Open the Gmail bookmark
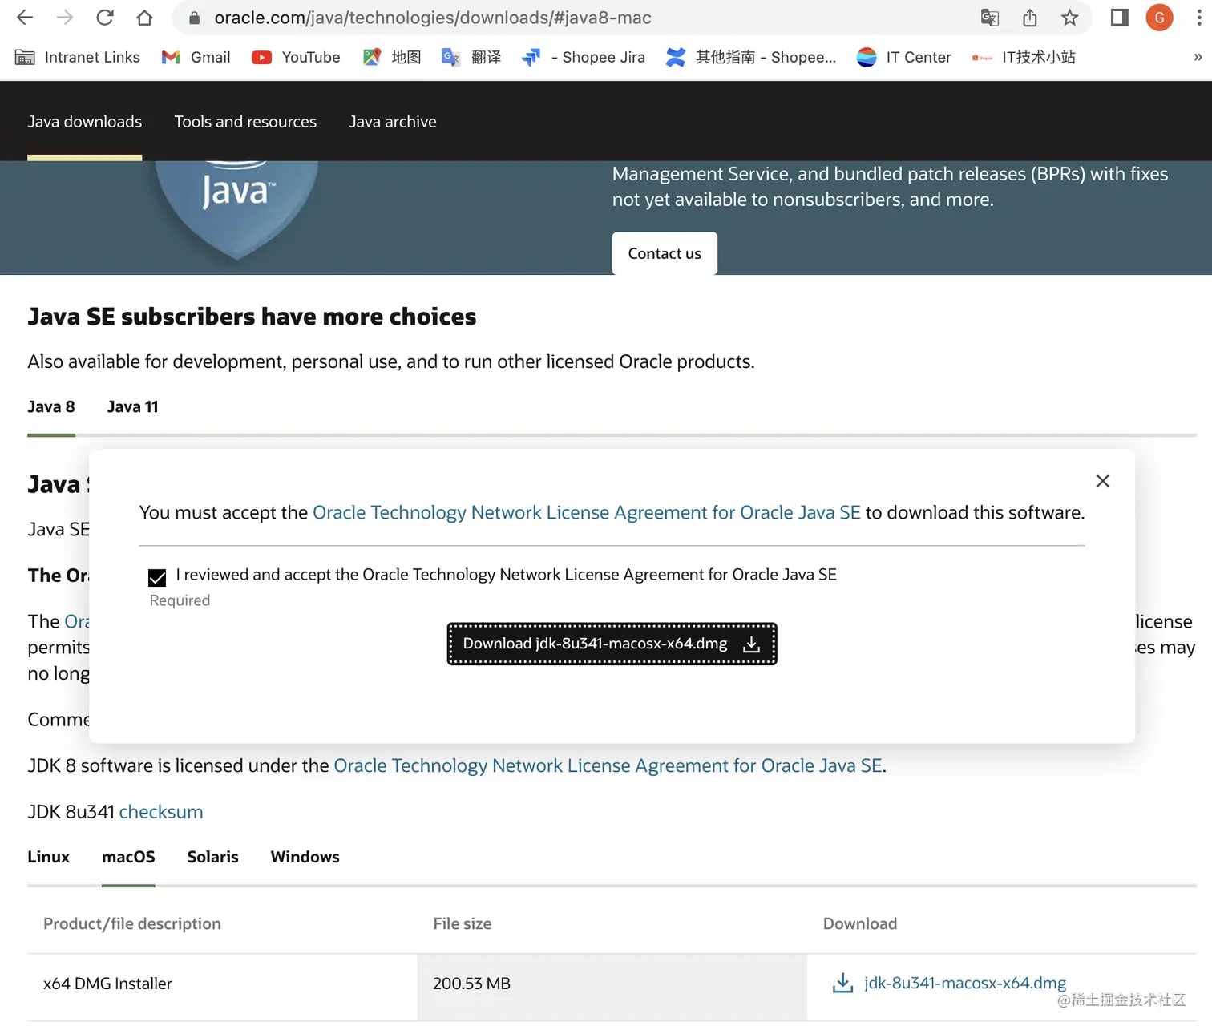 pyautogui.click(x=196, y=57)
